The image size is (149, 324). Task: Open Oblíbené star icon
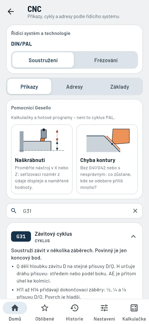tap(45, 308)
